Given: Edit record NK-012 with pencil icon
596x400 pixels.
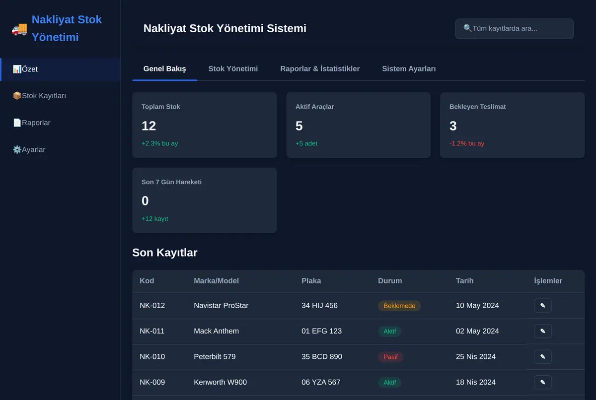Looking at the screenshot, I should (x=543, y=306).
